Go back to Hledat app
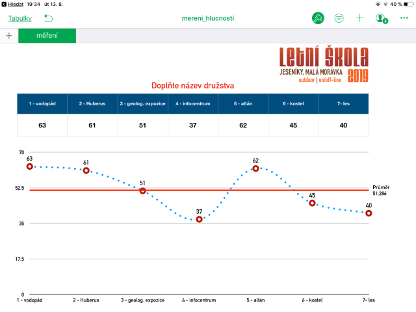 12,4
